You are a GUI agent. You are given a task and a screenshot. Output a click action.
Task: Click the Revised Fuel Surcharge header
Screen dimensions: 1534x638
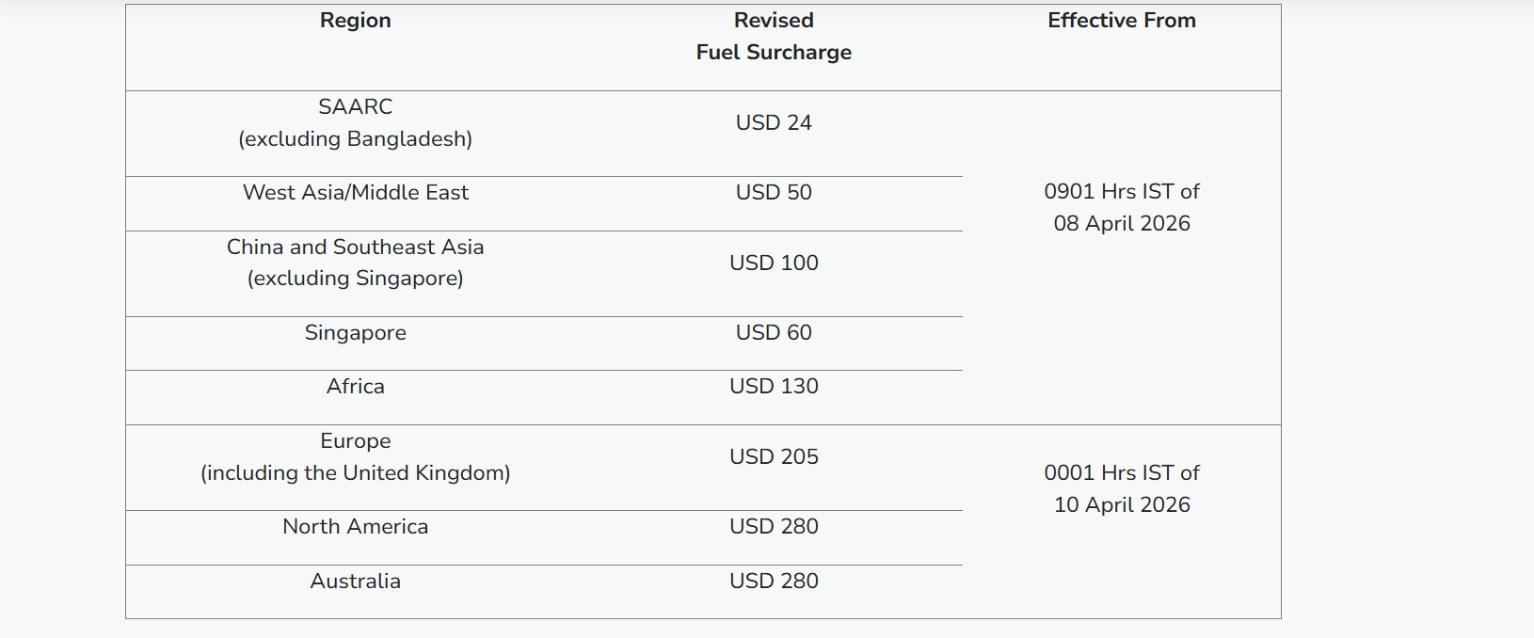point(774,37)
